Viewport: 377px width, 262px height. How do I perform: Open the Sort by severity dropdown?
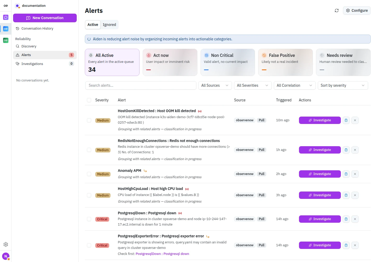click(x=343, y=85)
